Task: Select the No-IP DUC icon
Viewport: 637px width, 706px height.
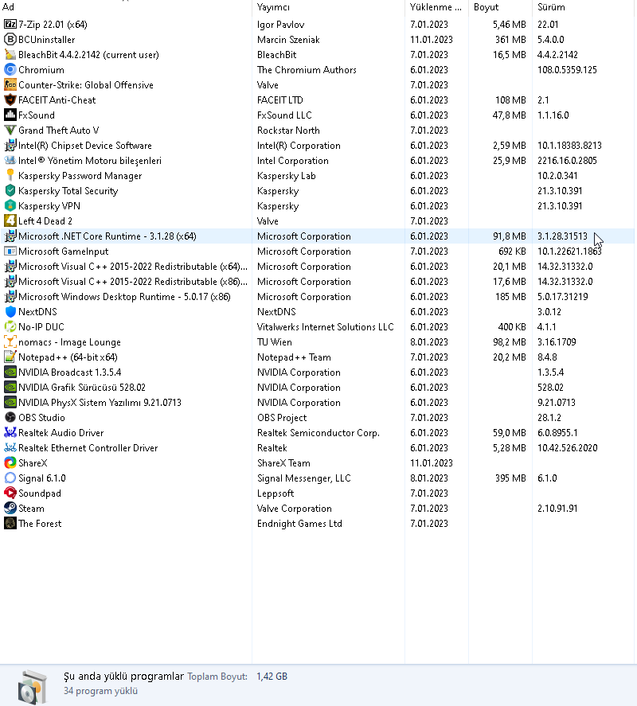Action: coord(10,326)
